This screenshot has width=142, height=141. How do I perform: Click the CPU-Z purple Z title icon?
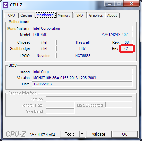[5, 5]
